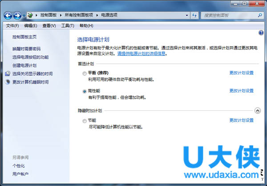The image size is (267, 186).
Task: Click the Back navigation arrow button
Action: tap(8, 15)
